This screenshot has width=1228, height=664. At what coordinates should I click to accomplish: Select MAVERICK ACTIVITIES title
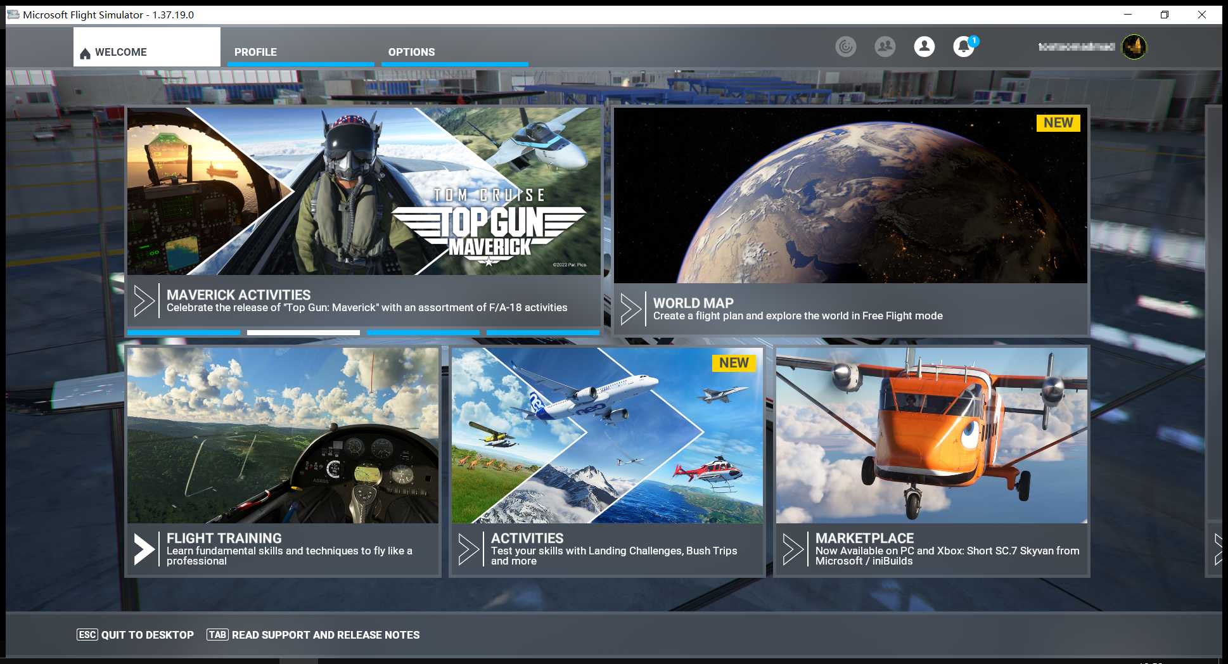coord(238,295)
